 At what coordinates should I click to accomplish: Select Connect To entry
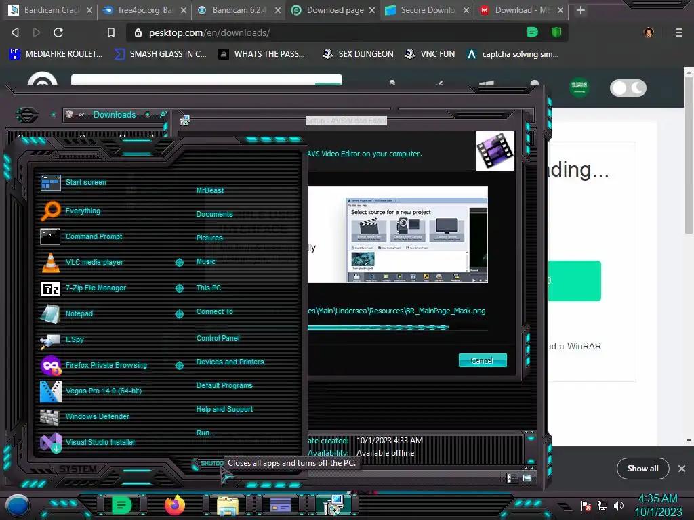(214, 311)
